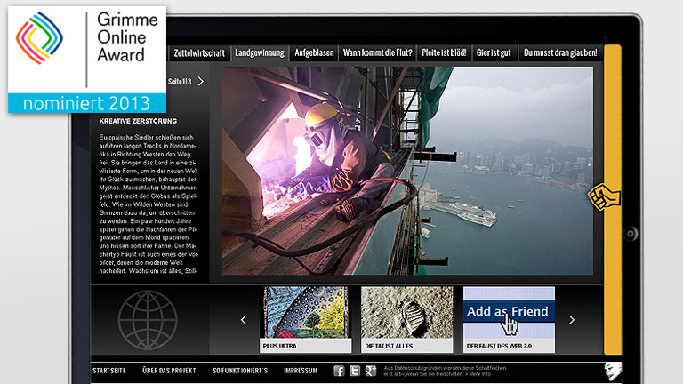Click the 'nominiert 2013' banner

coord(87,103)
